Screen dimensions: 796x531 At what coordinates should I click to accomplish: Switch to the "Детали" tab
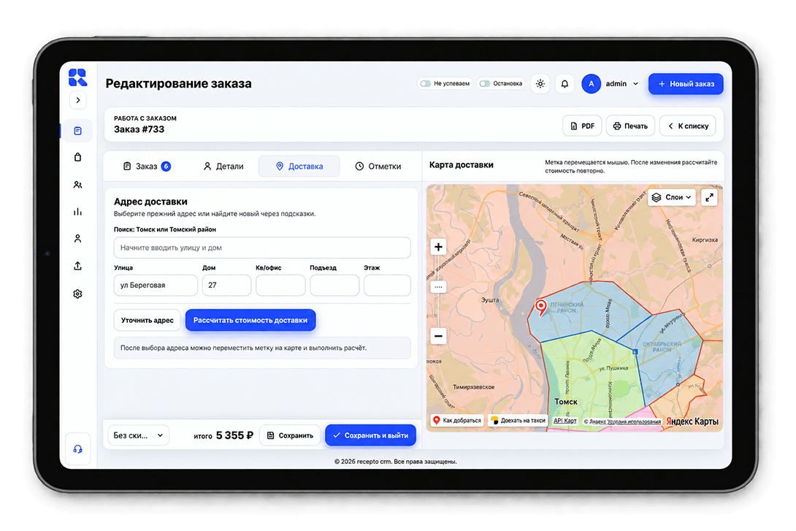(223, 167)
